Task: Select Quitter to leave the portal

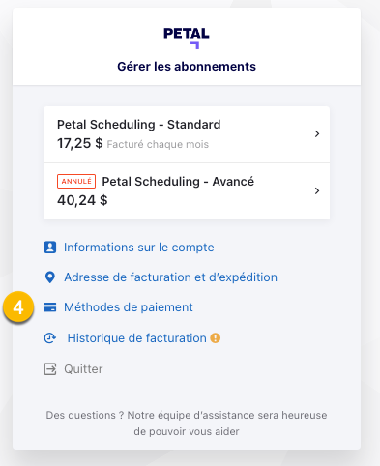Action: [x=83, y=369]
